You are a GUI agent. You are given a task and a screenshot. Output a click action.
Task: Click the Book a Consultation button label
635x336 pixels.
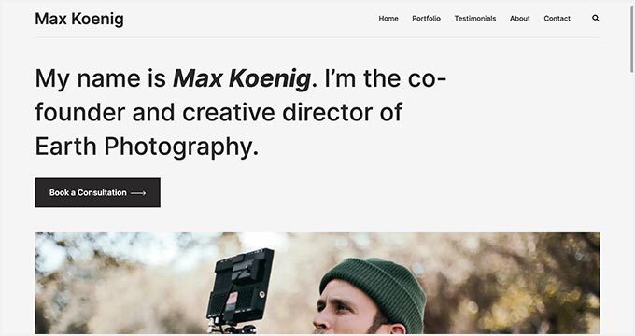click(x=88, y=192)
